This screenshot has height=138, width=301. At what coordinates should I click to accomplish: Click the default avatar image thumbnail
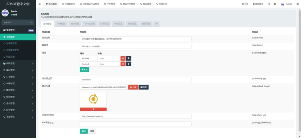tap(93, 99)
